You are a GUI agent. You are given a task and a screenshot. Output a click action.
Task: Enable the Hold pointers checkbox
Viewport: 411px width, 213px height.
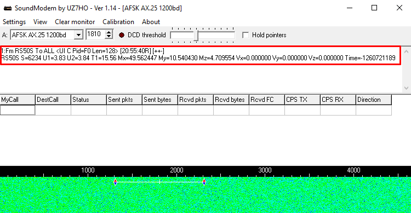(246, 35)
